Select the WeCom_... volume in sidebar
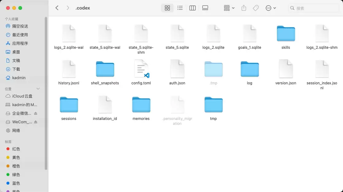 [19, 122]
